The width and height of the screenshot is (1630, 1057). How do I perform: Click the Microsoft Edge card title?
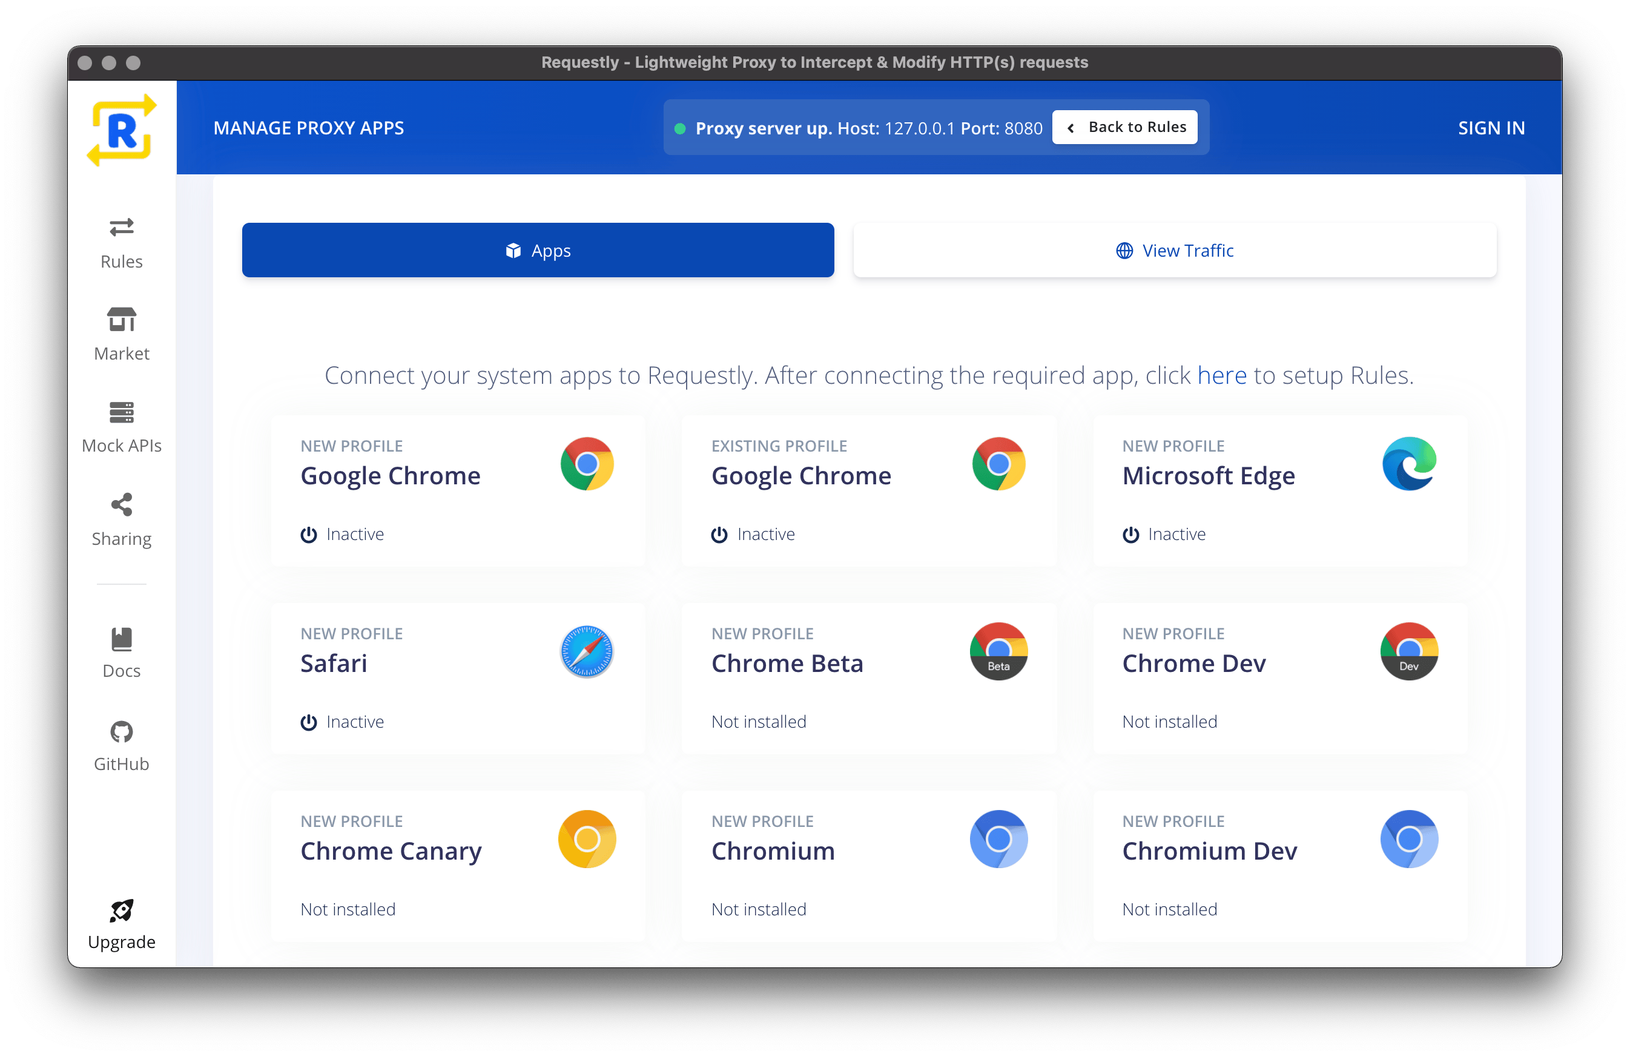(1208, 476)
